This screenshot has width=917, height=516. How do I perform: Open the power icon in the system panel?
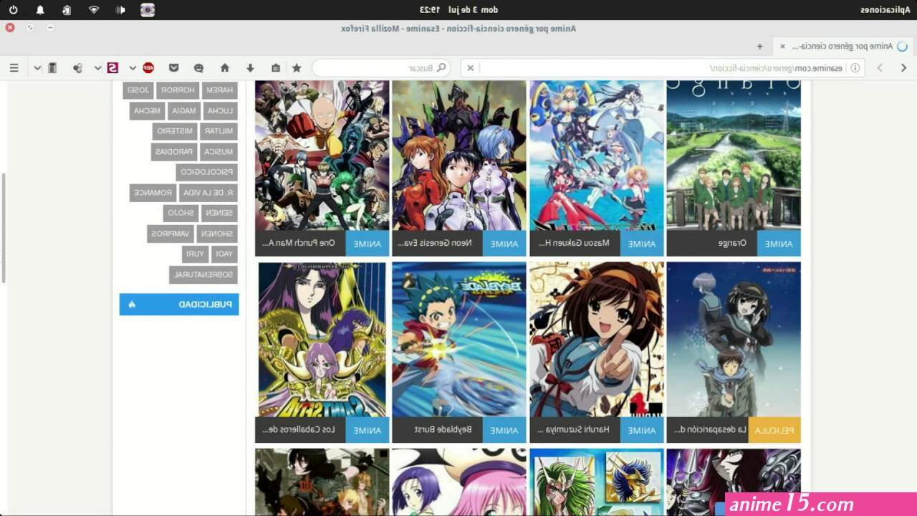[x=13, y=9]
